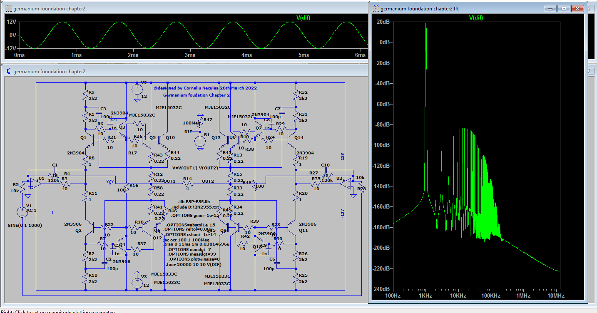This screenshot has height=313, width=597.
Task: Click the 10MHz frequency axis label
Action: click(556, 296)
